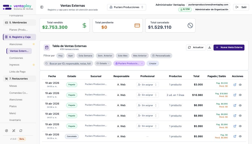The image size is (252, 144).
Task: Open 7. Restaurantes sidebar section
Action: pyautogui.click(x=19, y=79)
